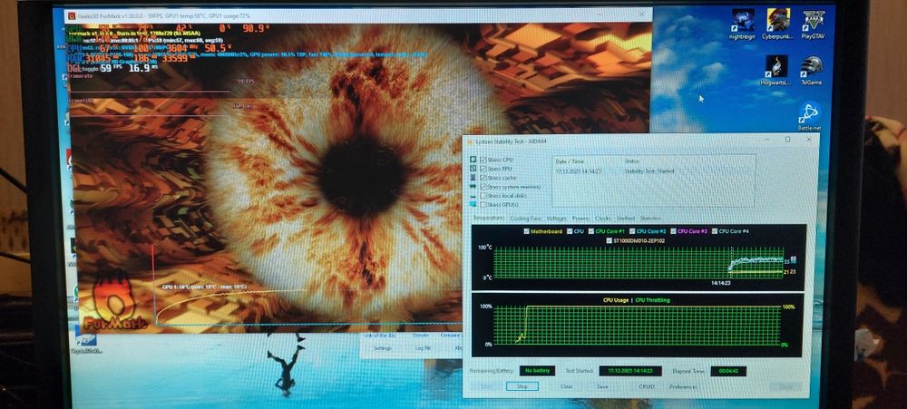This screenshot has width=907, height=409.
Task: Open AIDA64 Preferences
Action: coord(683,386)
